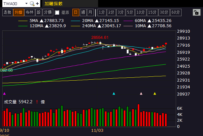Switch chart period to 週 (weekly)
Screen dimensions: 203x136
[83, 12]
